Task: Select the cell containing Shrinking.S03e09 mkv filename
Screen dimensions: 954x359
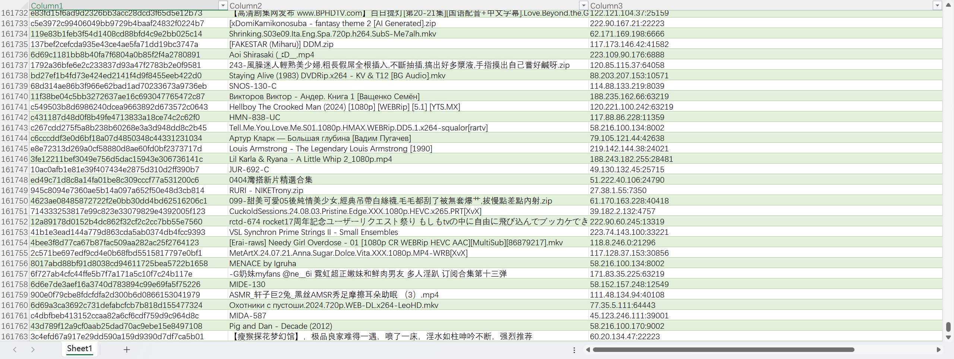Action: [x=408, y=34]
